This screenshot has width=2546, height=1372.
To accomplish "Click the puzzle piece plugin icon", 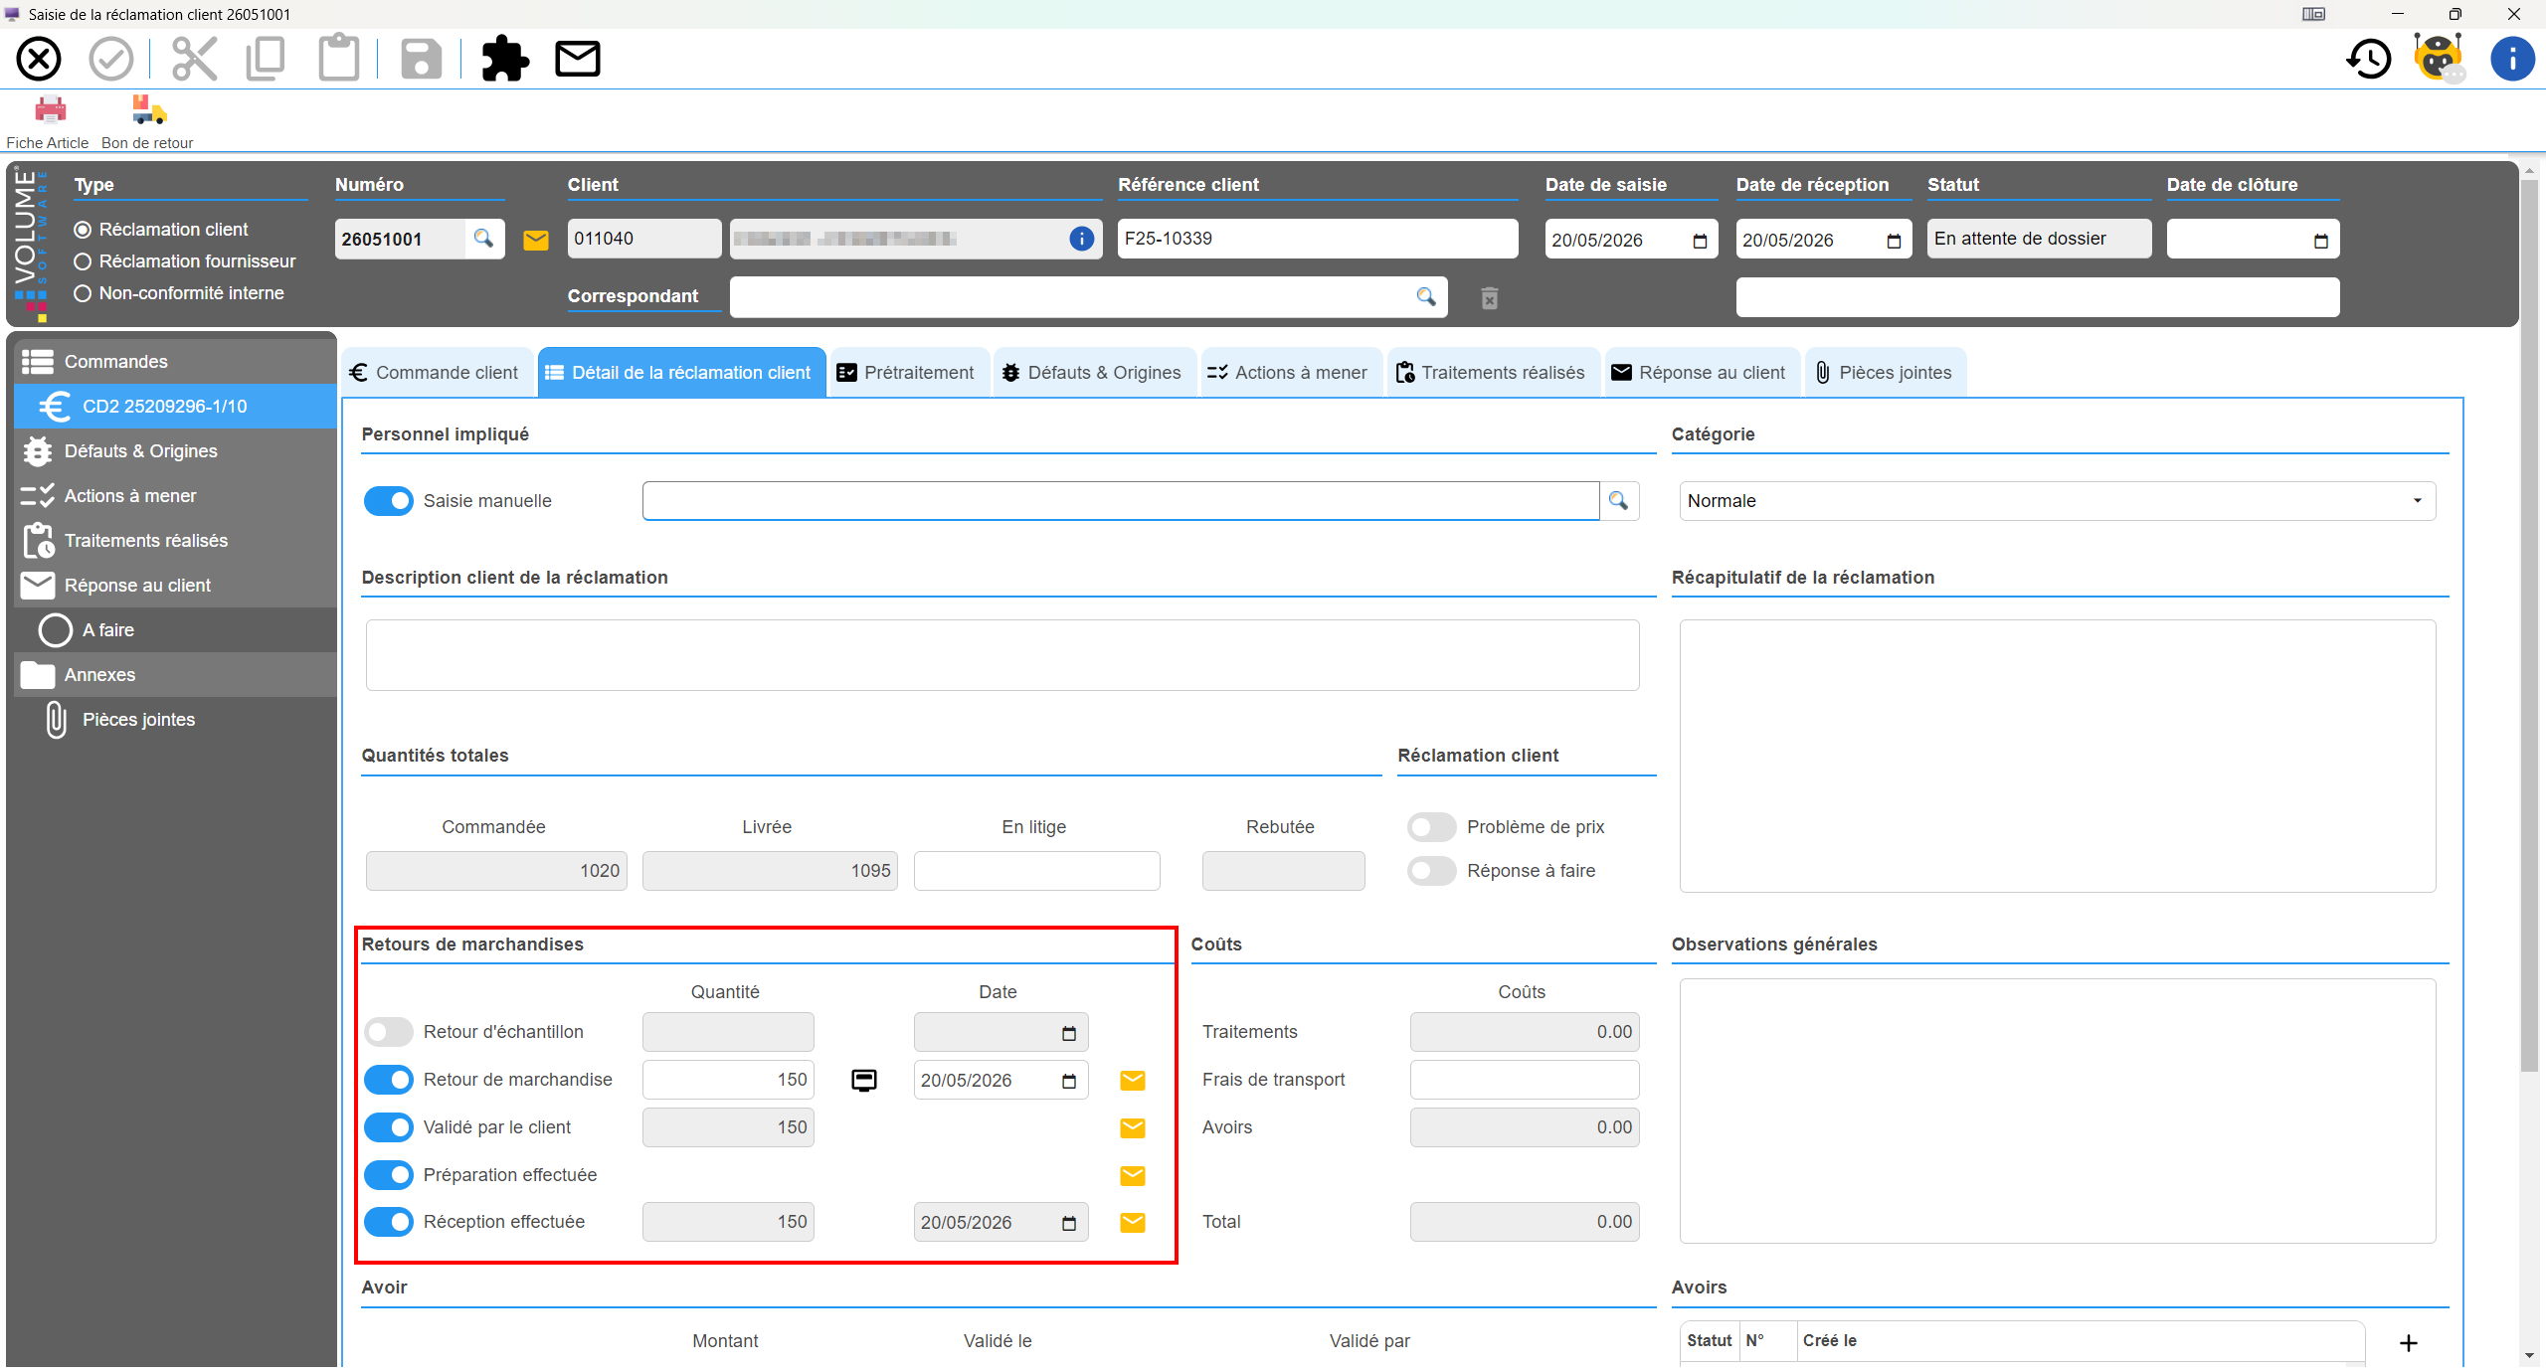I will [505, 59].
